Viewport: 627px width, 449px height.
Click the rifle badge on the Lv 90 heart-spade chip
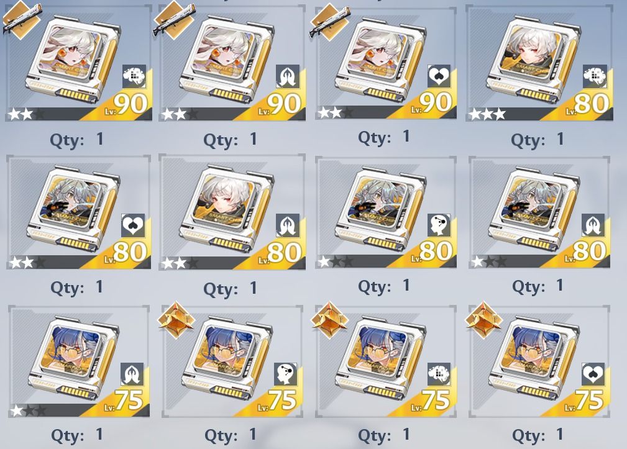[331, 21]
